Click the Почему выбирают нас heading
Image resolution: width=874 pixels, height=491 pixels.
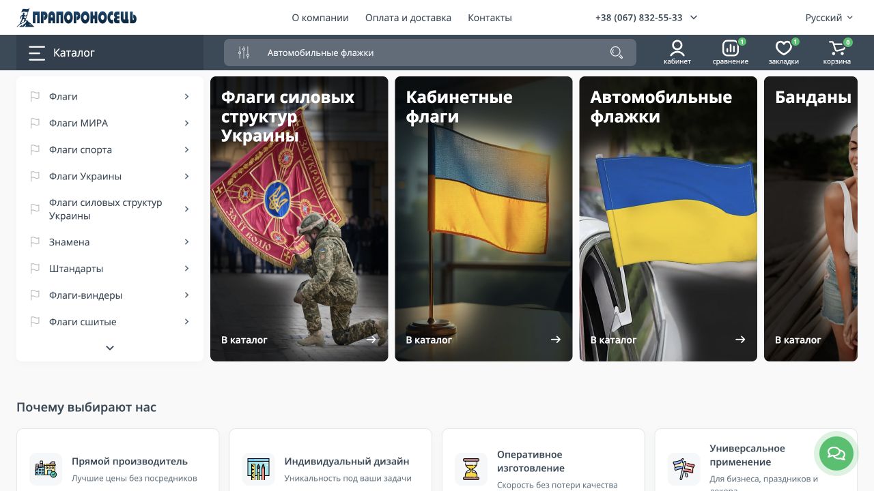86,407
